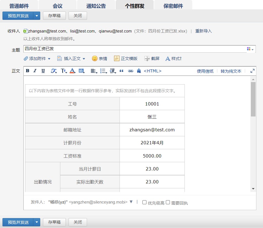Click the 转为纯文本 plain text link

(231, 71)
